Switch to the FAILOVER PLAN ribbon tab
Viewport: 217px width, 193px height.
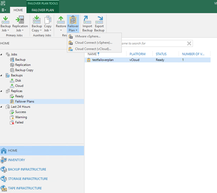point(43,10)
